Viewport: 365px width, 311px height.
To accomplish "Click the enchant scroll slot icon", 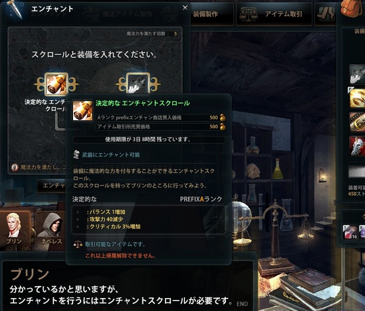I will click(x=56, y=84).
